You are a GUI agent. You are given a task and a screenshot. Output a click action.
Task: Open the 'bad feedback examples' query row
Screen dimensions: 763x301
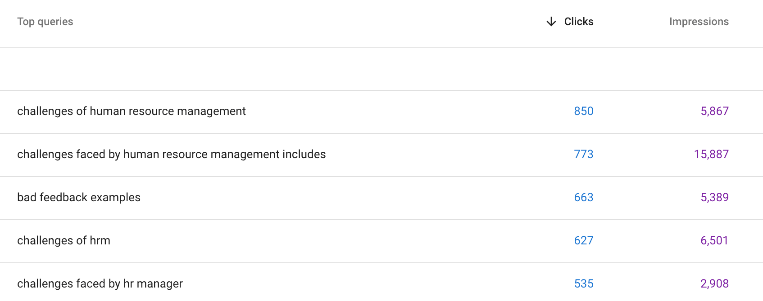[78, 197]
